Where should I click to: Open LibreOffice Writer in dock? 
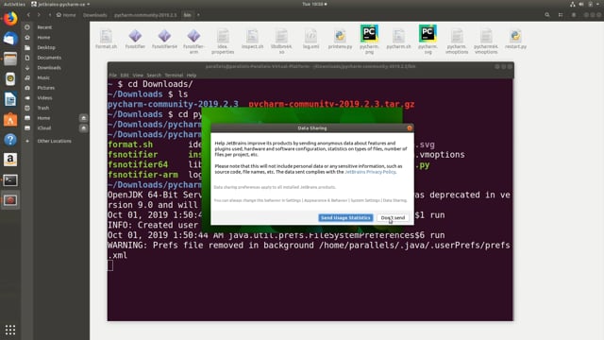[x=10, y=99]
